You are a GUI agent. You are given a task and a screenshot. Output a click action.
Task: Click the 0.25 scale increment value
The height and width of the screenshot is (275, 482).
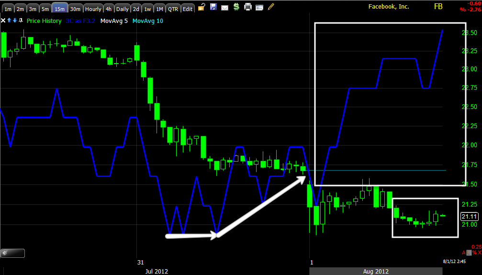point(476,247)
